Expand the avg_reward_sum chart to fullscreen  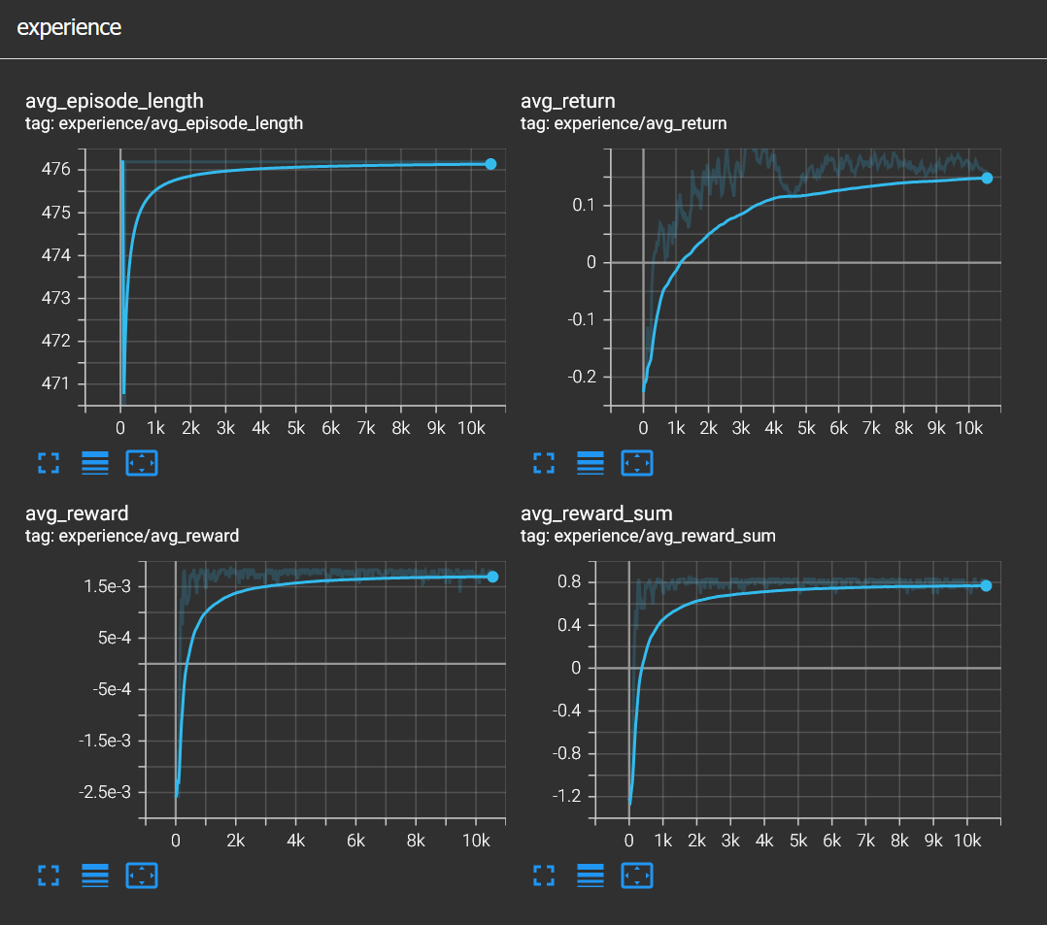[543, 875]
